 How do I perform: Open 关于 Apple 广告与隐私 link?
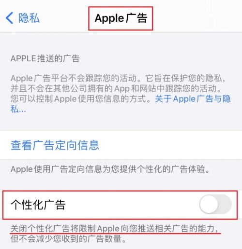(x=193, y=98)
